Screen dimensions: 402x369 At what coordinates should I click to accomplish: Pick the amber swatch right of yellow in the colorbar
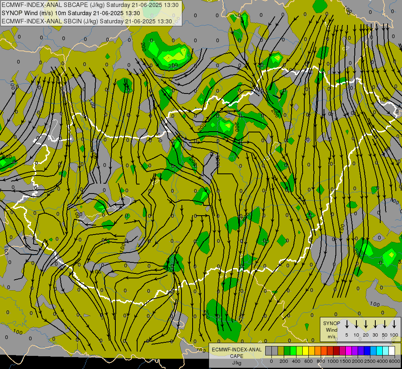[312, 351]
